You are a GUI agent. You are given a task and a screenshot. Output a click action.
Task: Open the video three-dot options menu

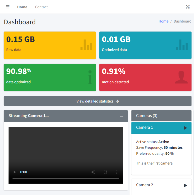coord(117,172)
